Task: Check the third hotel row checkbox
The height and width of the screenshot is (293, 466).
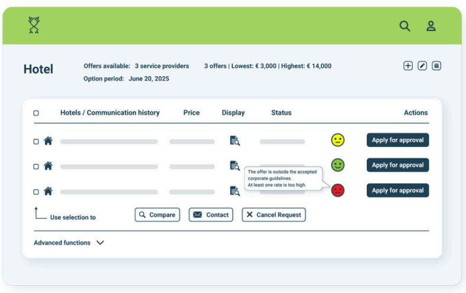Action: click(36, 191)
